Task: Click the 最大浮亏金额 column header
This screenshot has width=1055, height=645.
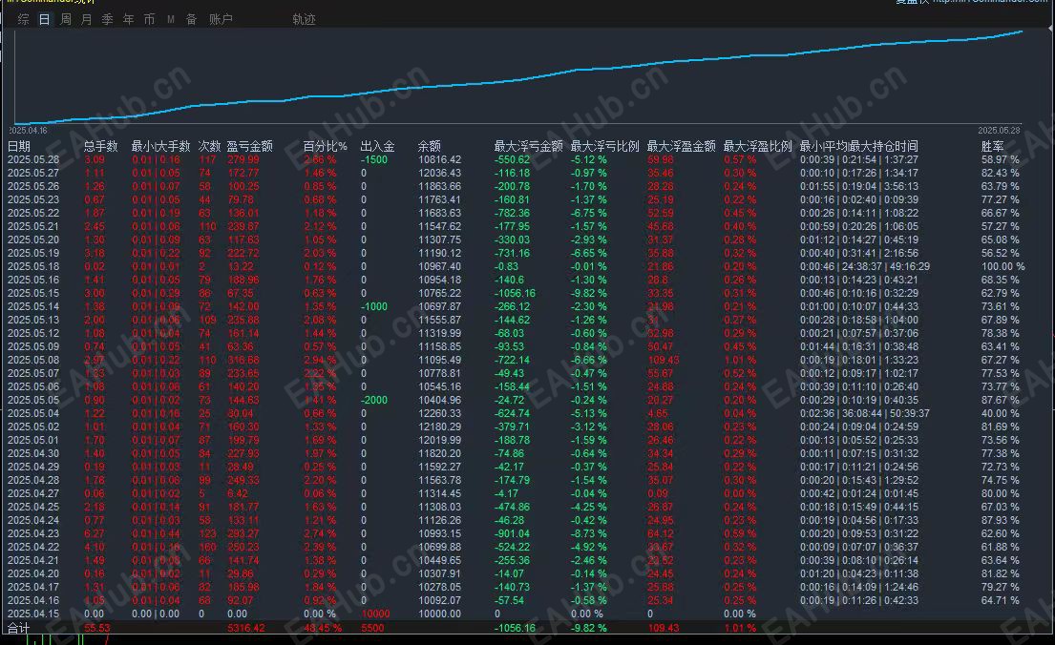Action: pyautogui.click(x=528, y=146)
